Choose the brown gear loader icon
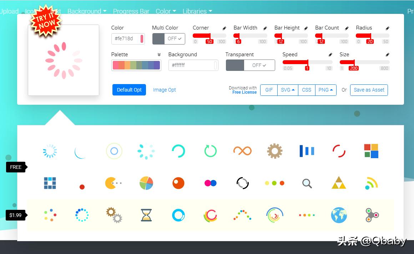This screenshot has height=254, width=414. point(274,151)
